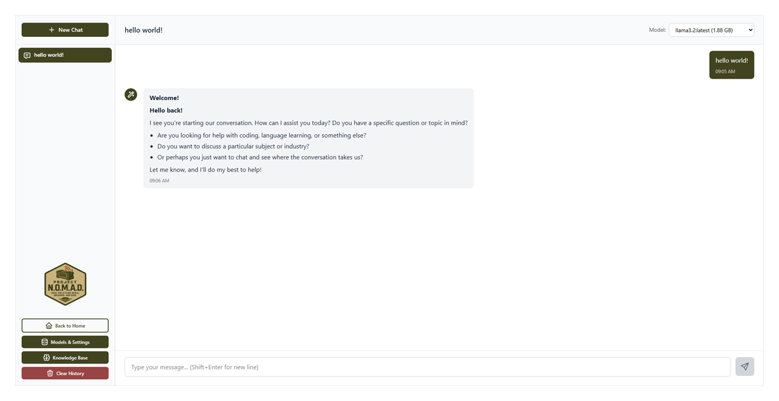Click the brain icon on Knowledge Base
This screenshot has height=401, width=779.
(x=46, y=358)
